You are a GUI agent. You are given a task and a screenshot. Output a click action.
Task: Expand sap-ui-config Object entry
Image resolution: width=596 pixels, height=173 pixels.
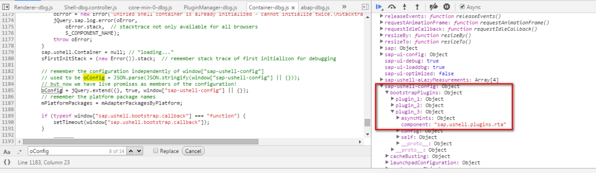click(382, 54)
